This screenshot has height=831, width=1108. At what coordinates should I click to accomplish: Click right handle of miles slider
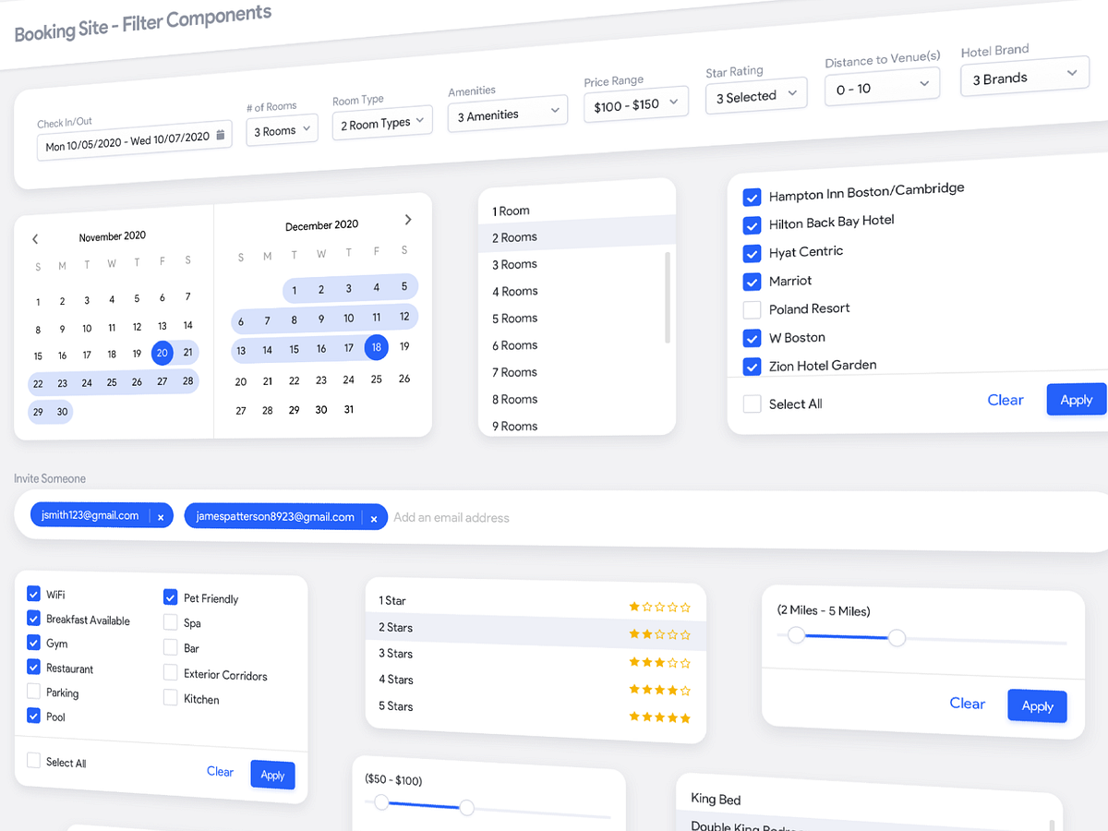coord(897,637)
